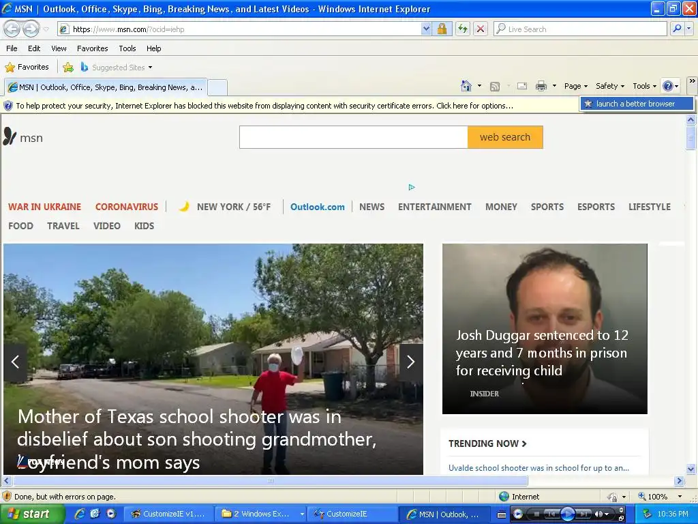Go back with the browser Back arrow
This screenshot has width=698, height=524.
coord(12,29)
